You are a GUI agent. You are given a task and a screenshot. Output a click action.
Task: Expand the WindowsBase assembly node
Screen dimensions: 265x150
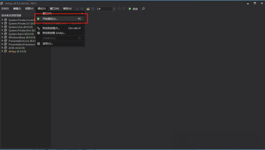point(2,37)
